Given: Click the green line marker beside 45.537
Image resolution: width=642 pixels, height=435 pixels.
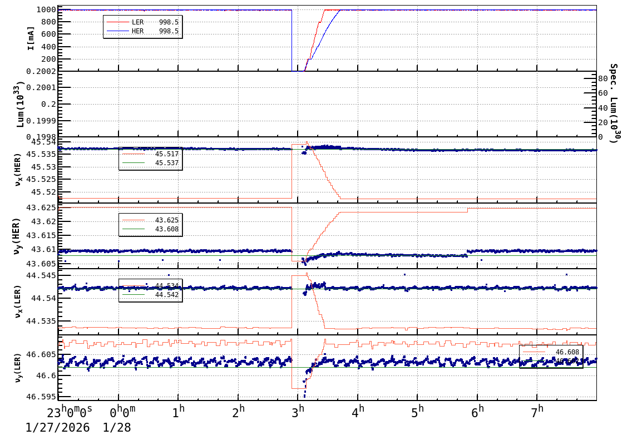Looking at the screenshot, I should point(134,162).
